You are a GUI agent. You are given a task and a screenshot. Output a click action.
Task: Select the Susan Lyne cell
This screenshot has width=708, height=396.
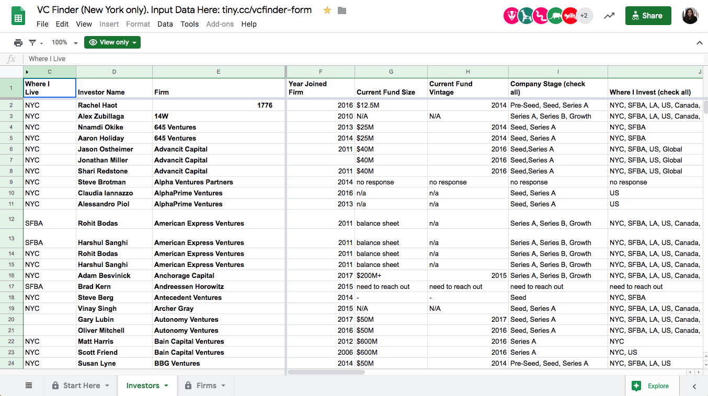[114, 363]
